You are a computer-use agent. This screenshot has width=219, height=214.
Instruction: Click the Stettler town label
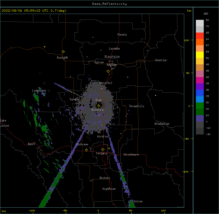point(161,60)
